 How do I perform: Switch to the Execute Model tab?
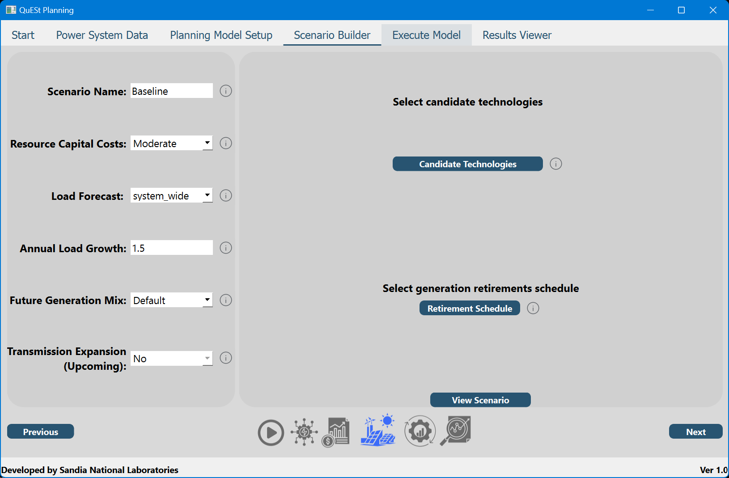click(x=426, y=35)
